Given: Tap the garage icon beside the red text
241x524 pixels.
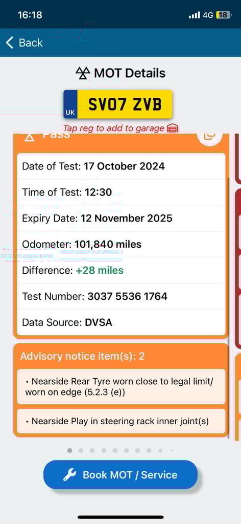Looking at the screenshot, I should click(x=173, y=128).
